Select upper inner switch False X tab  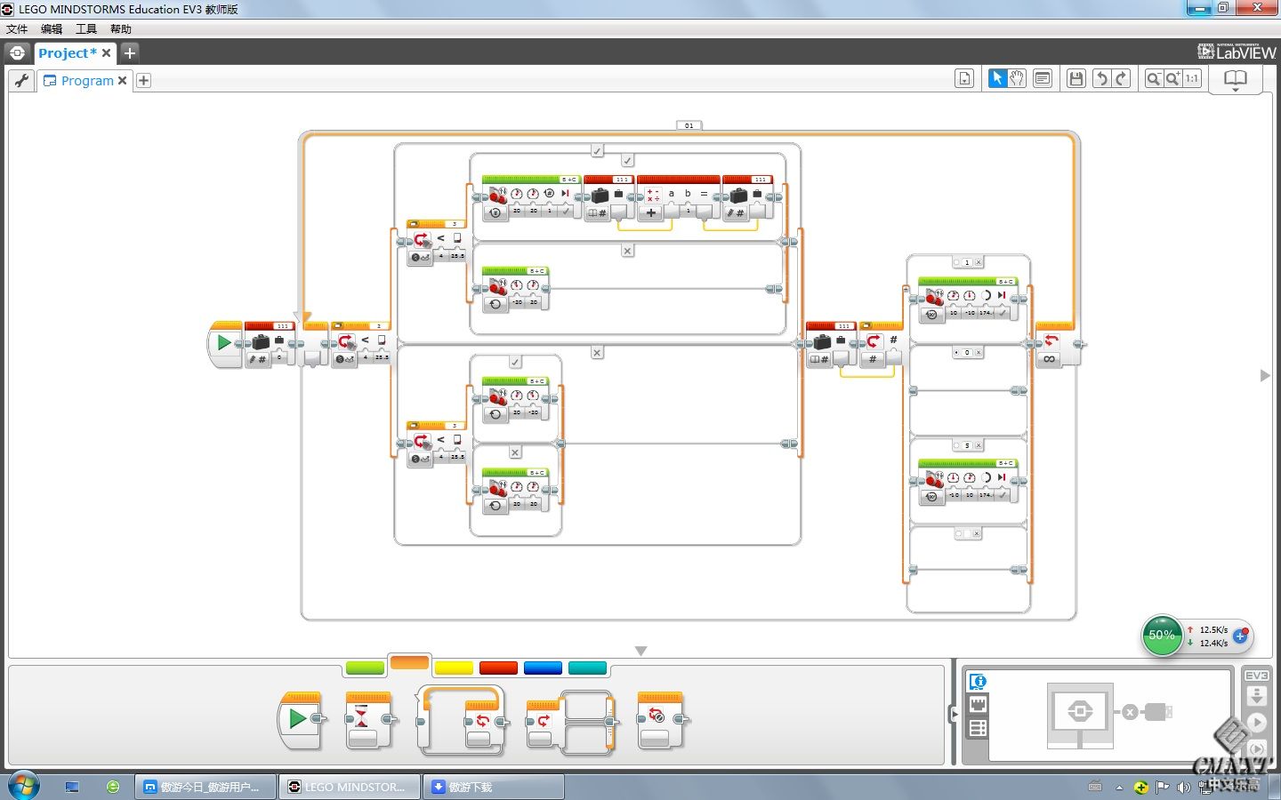tap(627, 251)
